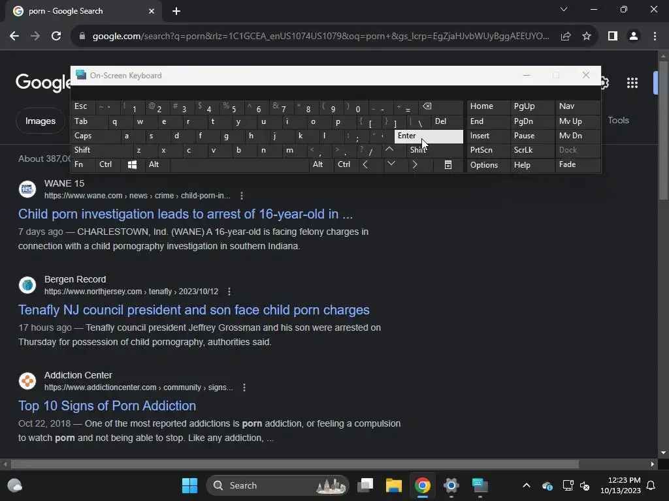
Task: Toggle the left Ctrl key on the On-Screen Keyboard
Action: coord(108,165)
